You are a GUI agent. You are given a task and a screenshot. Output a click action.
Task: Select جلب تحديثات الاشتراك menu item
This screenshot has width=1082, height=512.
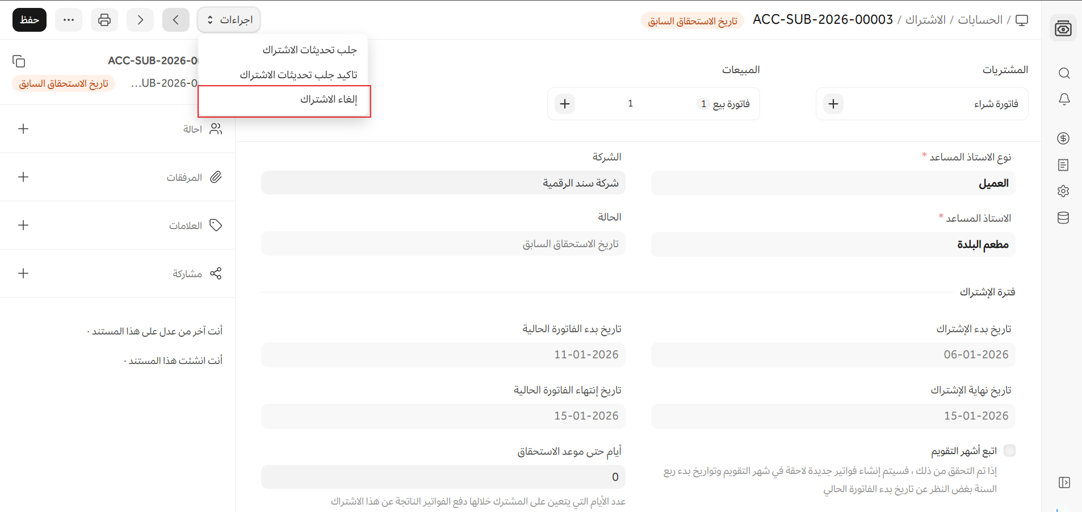pyautogui.click(x=309, y=50)
